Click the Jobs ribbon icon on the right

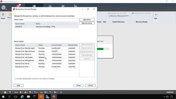156,15
